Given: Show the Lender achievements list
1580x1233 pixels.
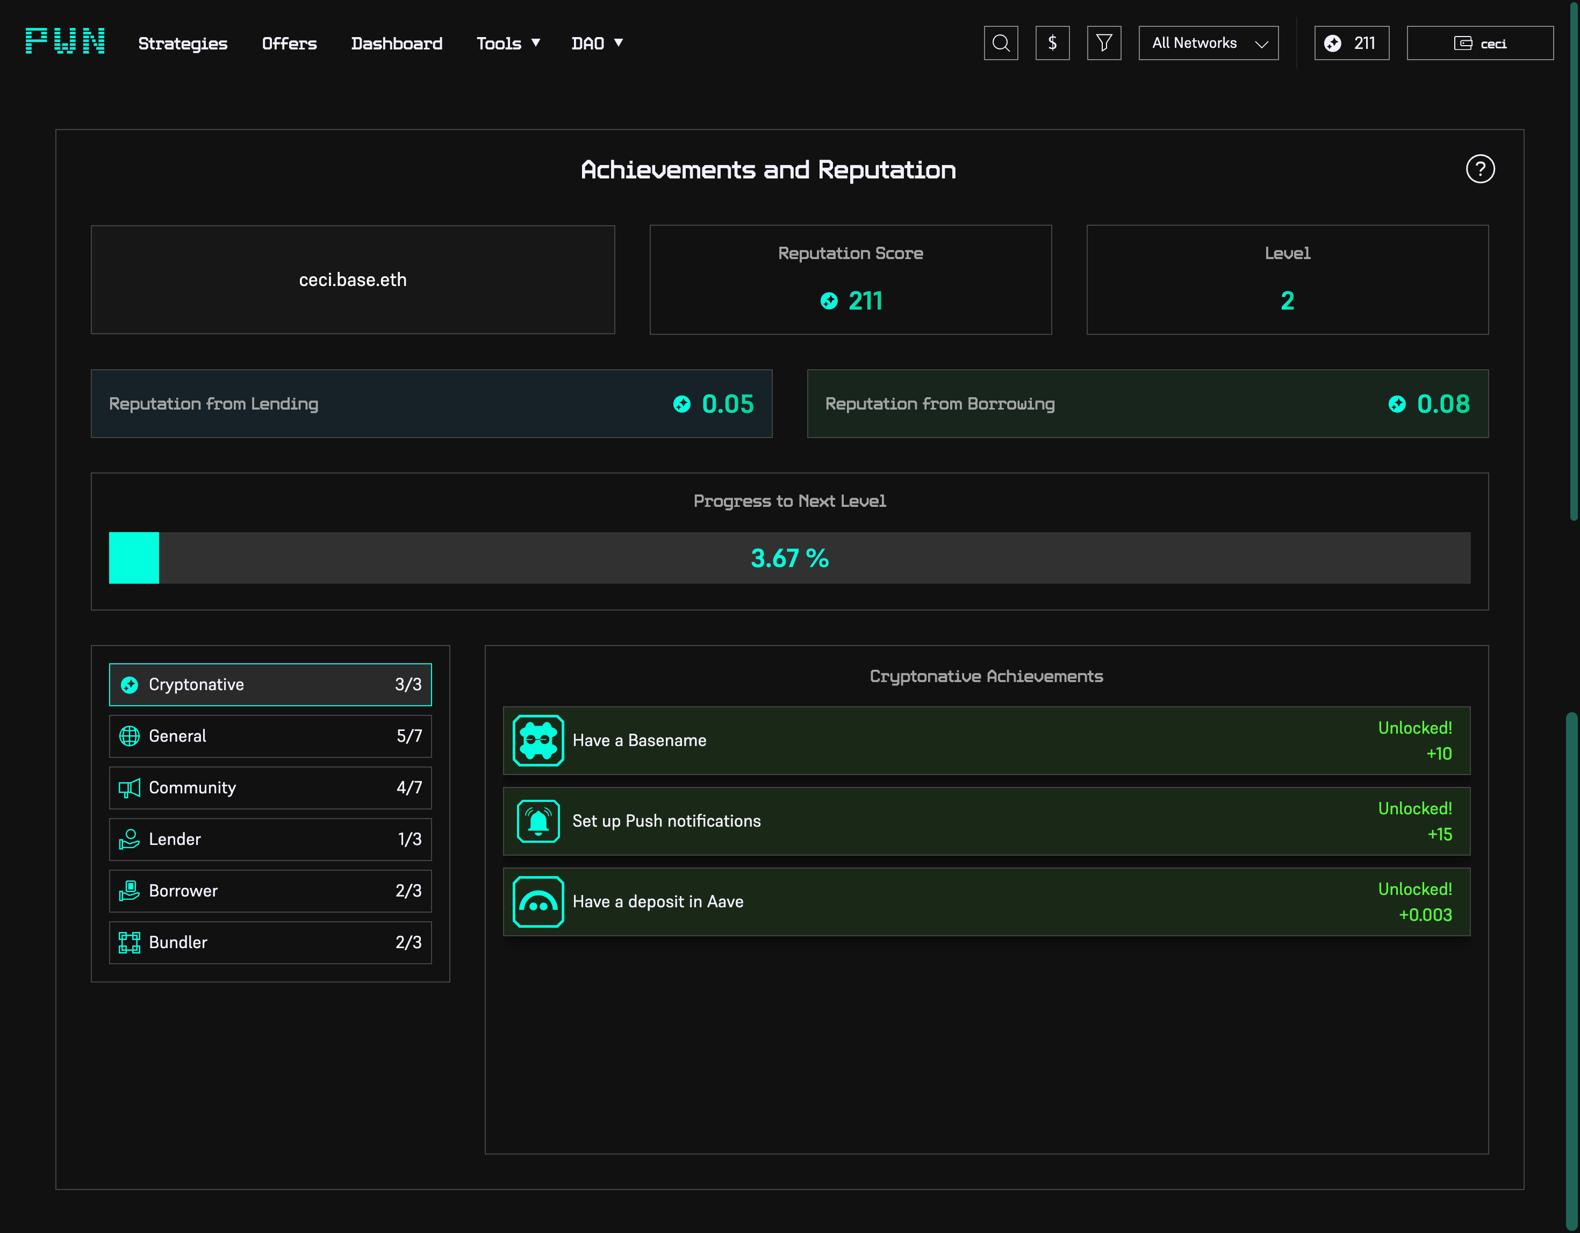Looking at the screenshot, I should [x=270, y=840].
